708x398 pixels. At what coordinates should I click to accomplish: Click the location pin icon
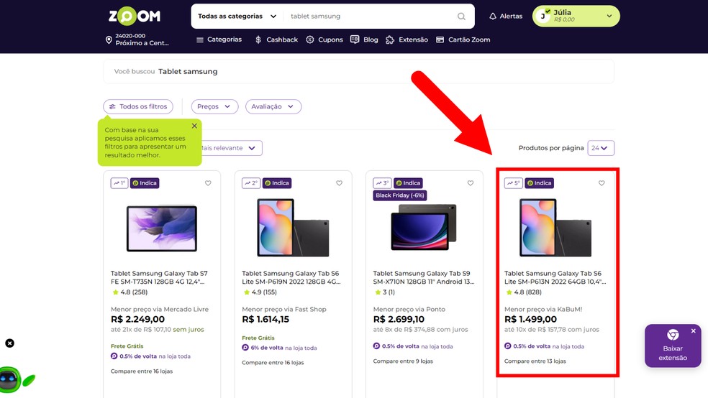[109, 40]
